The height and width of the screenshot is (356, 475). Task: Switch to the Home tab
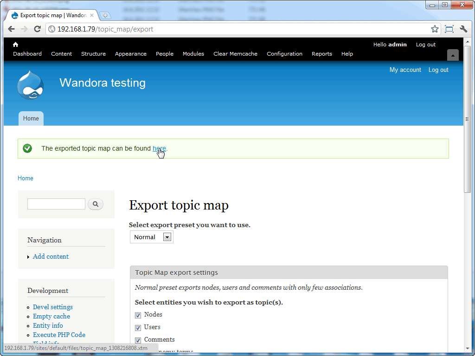(x=31, y=118)
